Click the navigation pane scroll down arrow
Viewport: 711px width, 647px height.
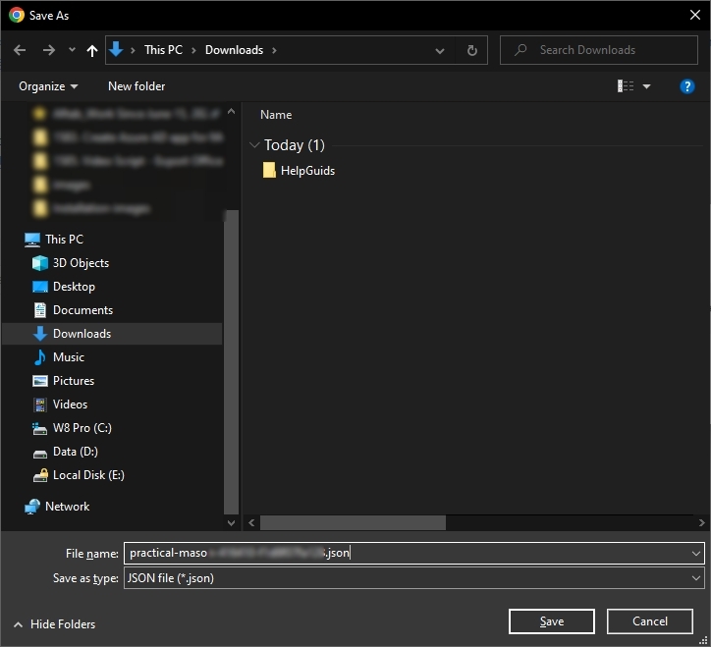231,522
